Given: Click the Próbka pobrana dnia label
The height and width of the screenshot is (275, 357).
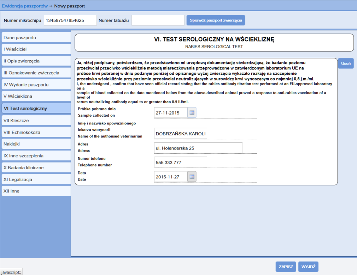Looking at the screenshot, I should (97, 109).
